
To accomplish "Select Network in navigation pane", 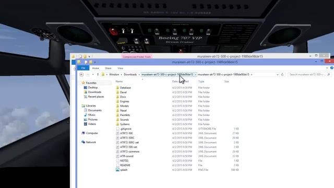I will pos(91,142).
